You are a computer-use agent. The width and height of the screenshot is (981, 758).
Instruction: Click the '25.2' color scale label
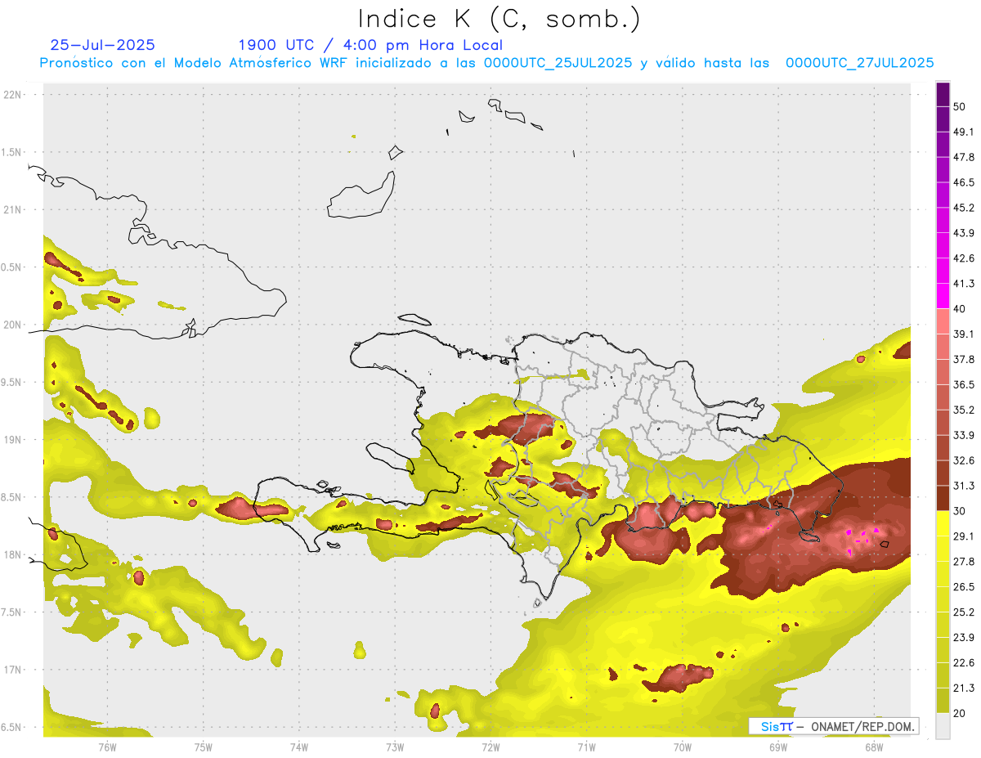point(964,612)
